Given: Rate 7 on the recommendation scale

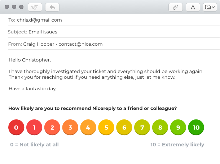Looking at the screenshot, I should (142, 127).
